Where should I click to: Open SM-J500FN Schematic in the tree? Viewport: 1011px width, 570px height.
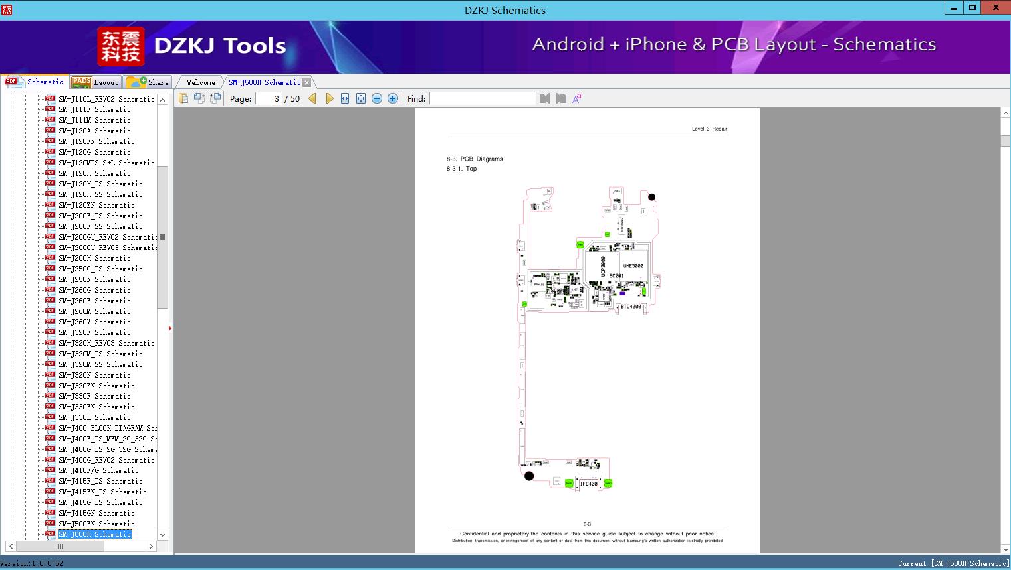click(x=96, y=524)
